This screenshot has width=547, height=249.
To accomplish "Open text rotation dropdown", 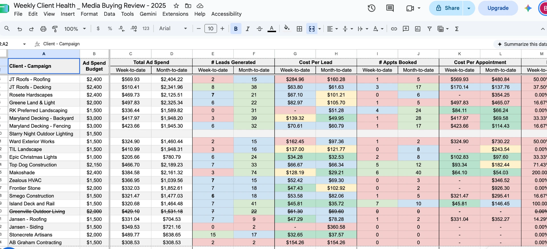I will coord(378,29).
